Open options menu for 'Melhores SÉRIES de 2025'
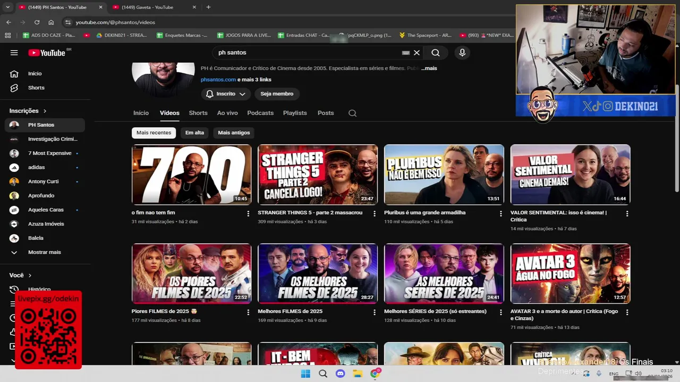Screen dimensions: 680x382 click(x=500, y=312)
